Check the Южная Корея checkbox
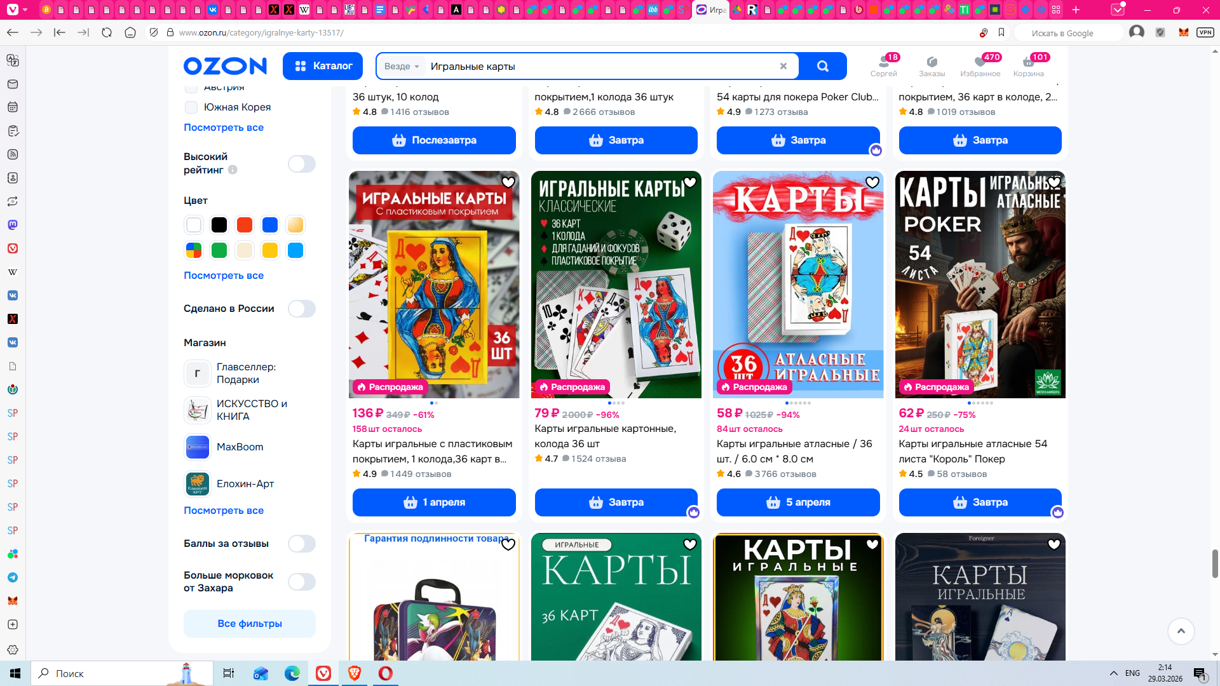Screen dimensions: 1220x686 point(191,107)
